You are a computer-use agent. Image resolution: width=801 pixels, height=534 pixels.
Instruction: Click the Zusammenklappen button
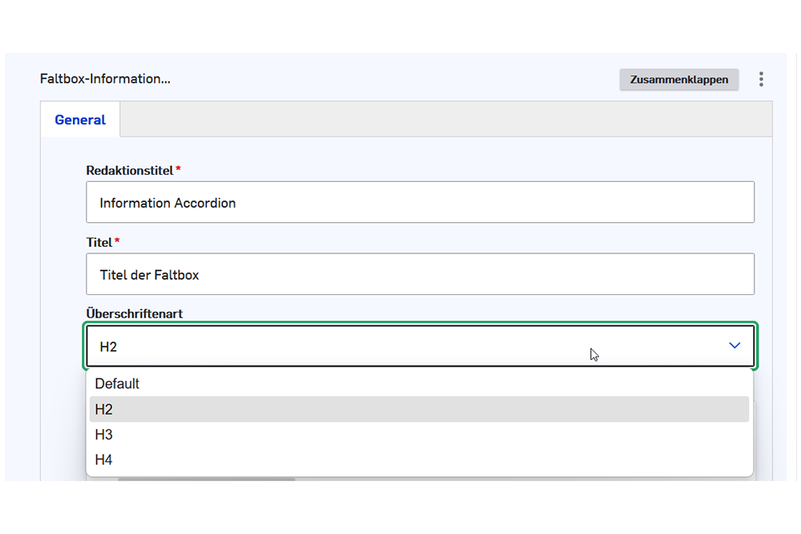[x=678, y=79]
